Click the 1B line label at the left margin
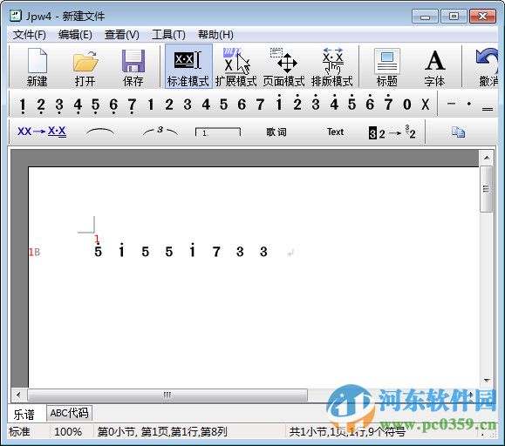 (35, 252)
